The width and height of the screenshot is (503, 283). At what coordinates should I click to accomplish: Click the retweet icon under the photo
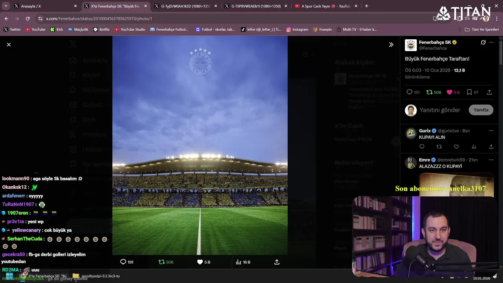click(x=162, y=262)
